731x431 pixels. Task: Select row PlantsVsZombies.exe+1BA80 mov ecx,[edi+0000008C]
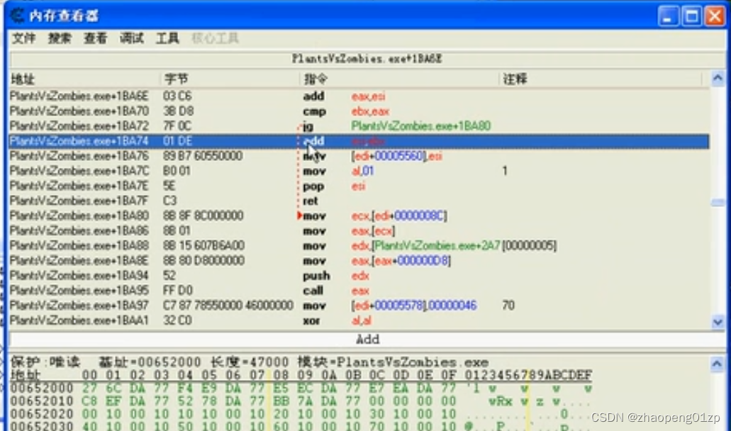point(359,216)
